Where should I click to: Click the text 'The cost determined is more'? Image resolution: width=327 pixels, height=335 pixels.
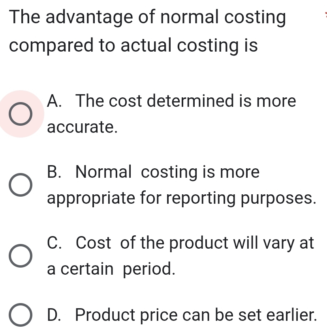tap(186, 101)
